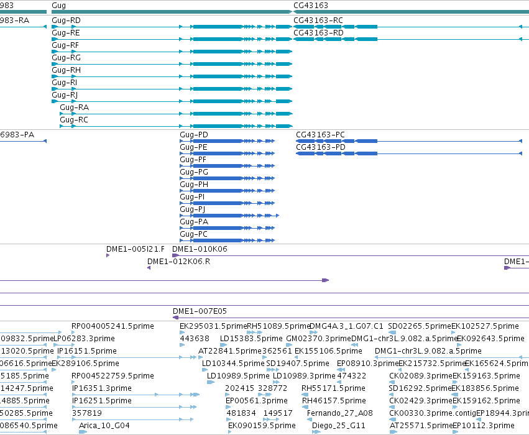
Task: Select the Gug-PC protein label
Action: point(194,234)
